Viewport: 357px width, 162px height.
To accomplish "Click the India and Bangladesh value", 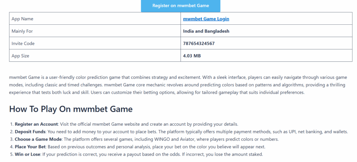I will pos(206,31).
